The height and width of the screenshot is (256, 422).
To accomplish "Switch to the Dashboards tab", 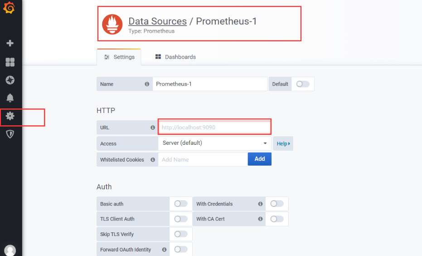I will (x=175, y=57).
